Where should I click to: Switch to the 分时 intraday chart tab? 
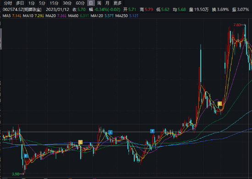(8, 3)
